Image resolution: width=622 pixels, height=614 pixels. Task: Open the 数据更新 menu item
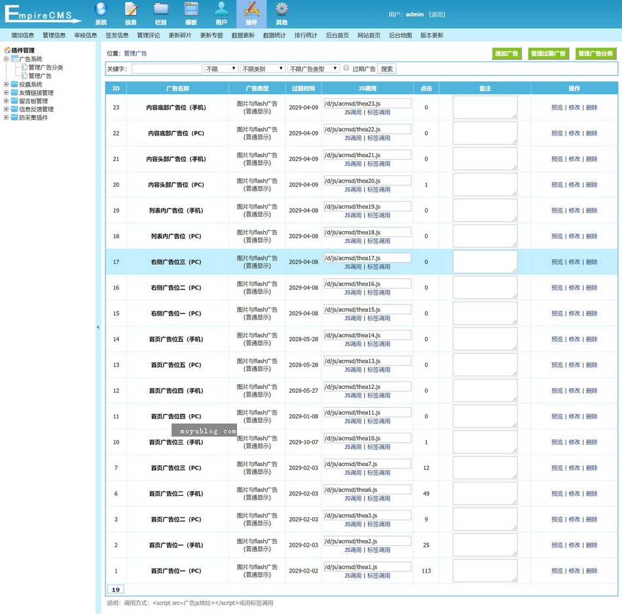(243, 35)
